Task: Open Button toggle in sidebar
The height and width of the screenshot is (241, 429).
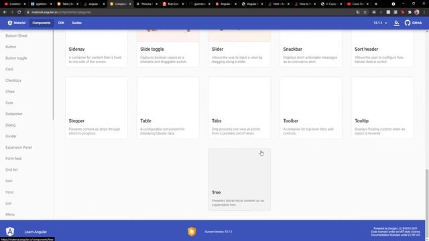Action: click(x=16, y=58)
